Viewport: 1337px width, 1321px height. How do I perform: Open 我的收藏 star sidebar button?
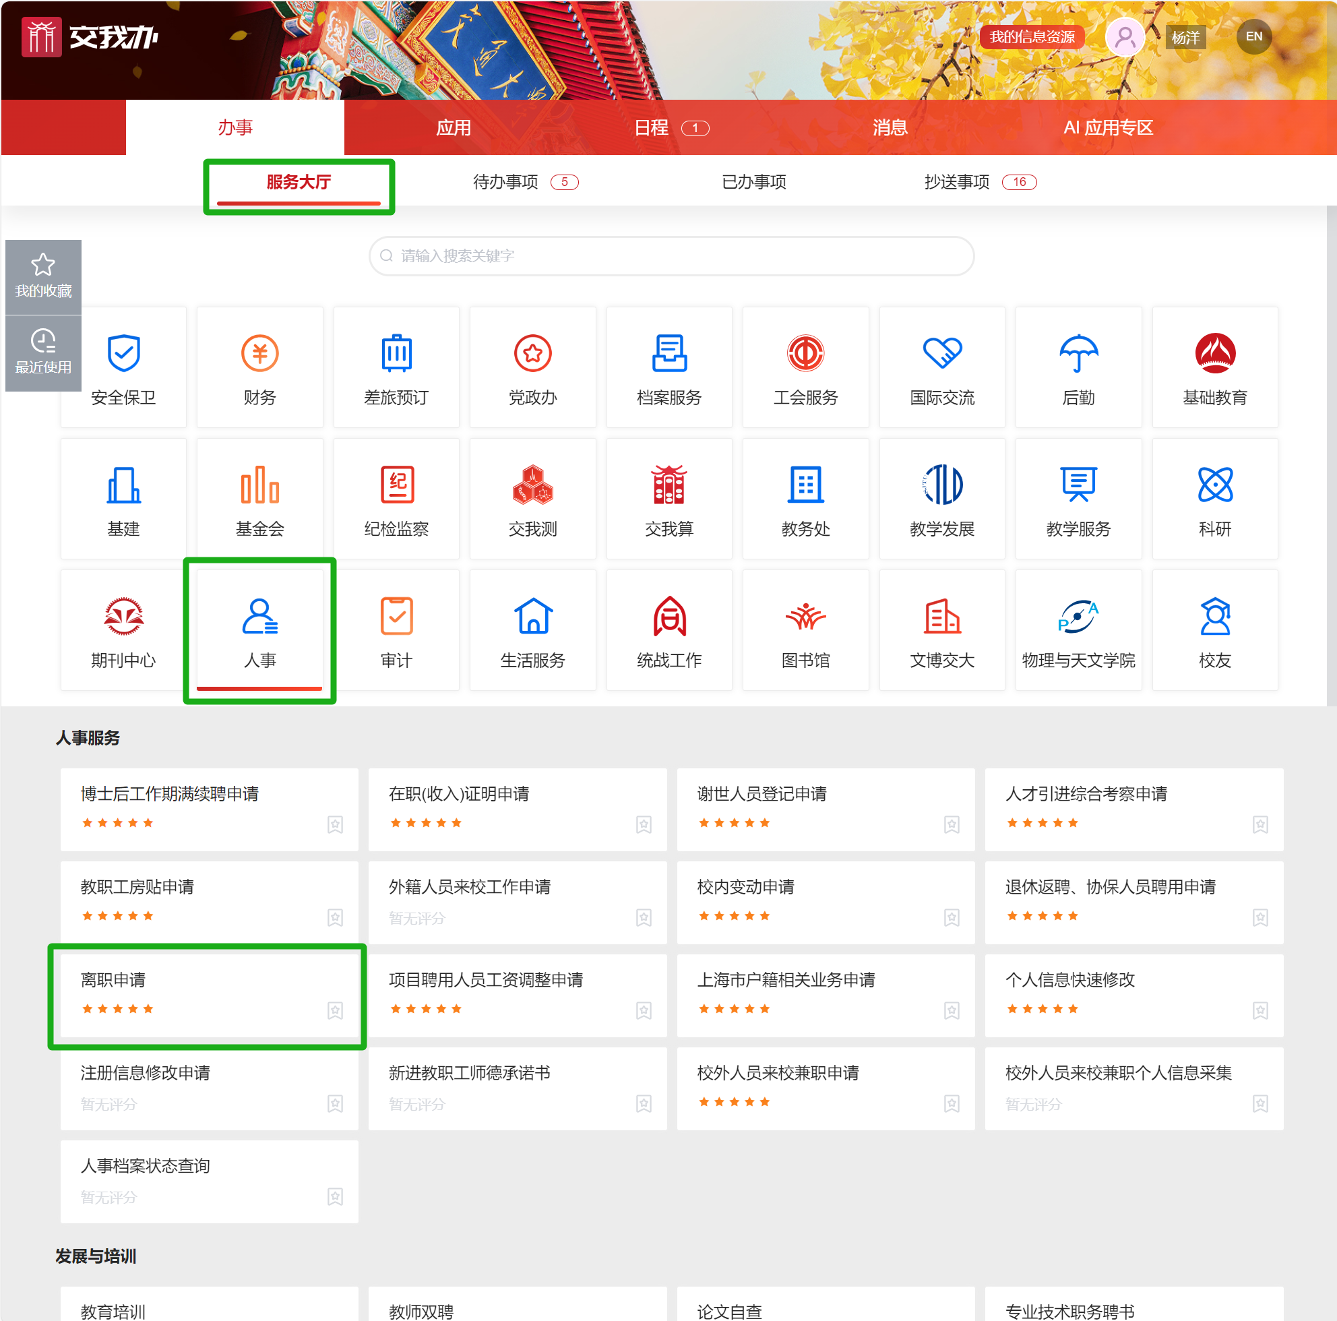pos(43,276)
